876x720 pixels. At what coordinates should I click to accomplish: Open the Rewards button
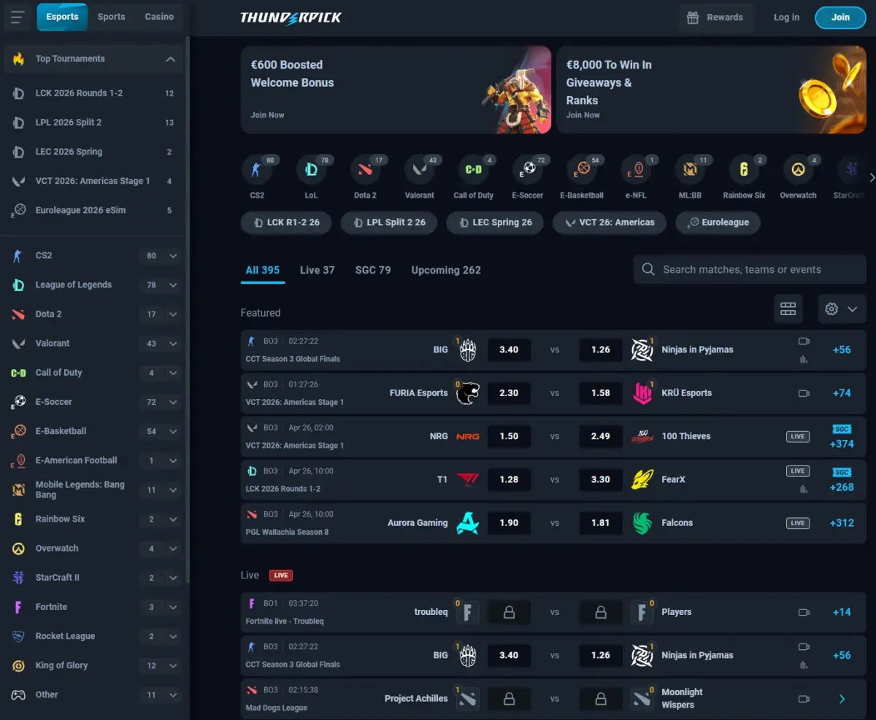(715, 18)
